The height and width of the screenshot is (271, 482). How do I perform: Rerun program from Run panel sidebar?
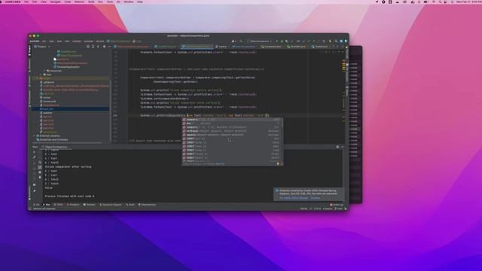34,152
